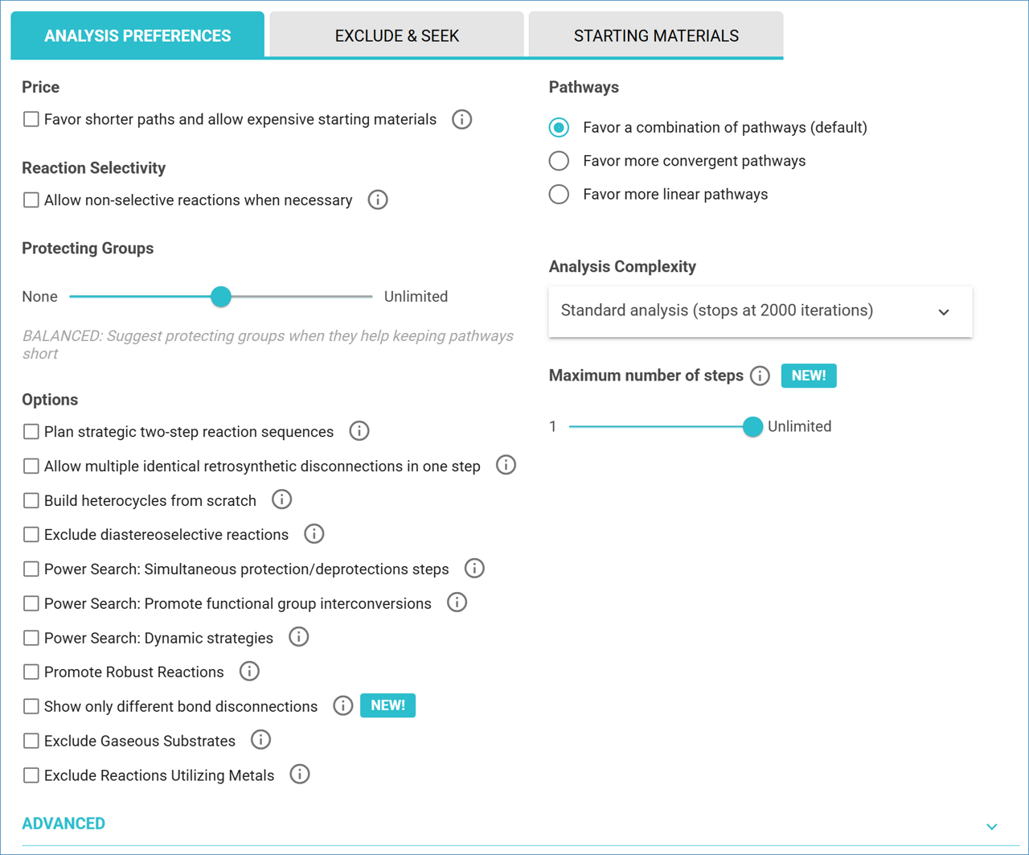Select Favor more convergent pathways radio
Screen dimensions: 1029x855
pyautogui.click(x=559, y=161)
